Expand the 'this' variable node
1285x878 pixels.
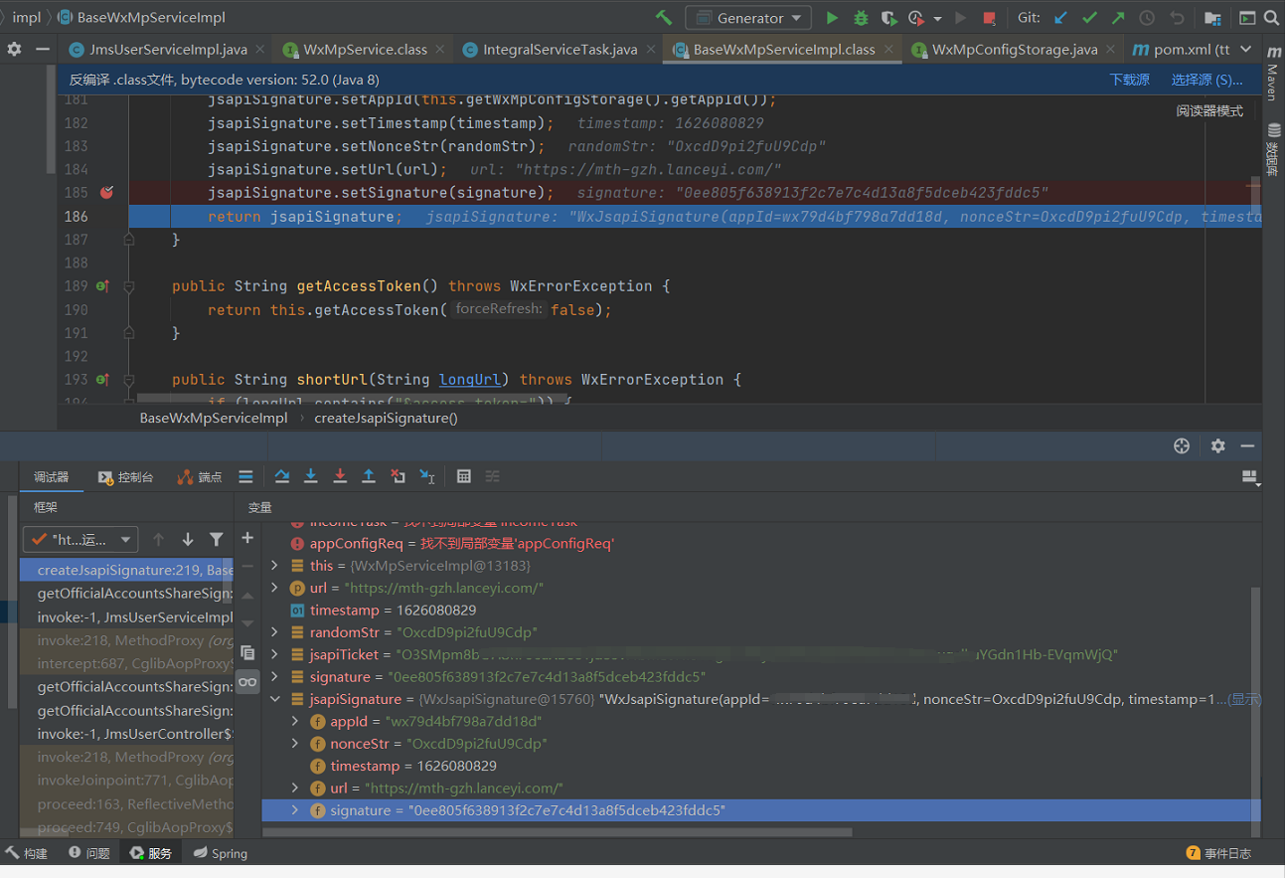(275, 565)
